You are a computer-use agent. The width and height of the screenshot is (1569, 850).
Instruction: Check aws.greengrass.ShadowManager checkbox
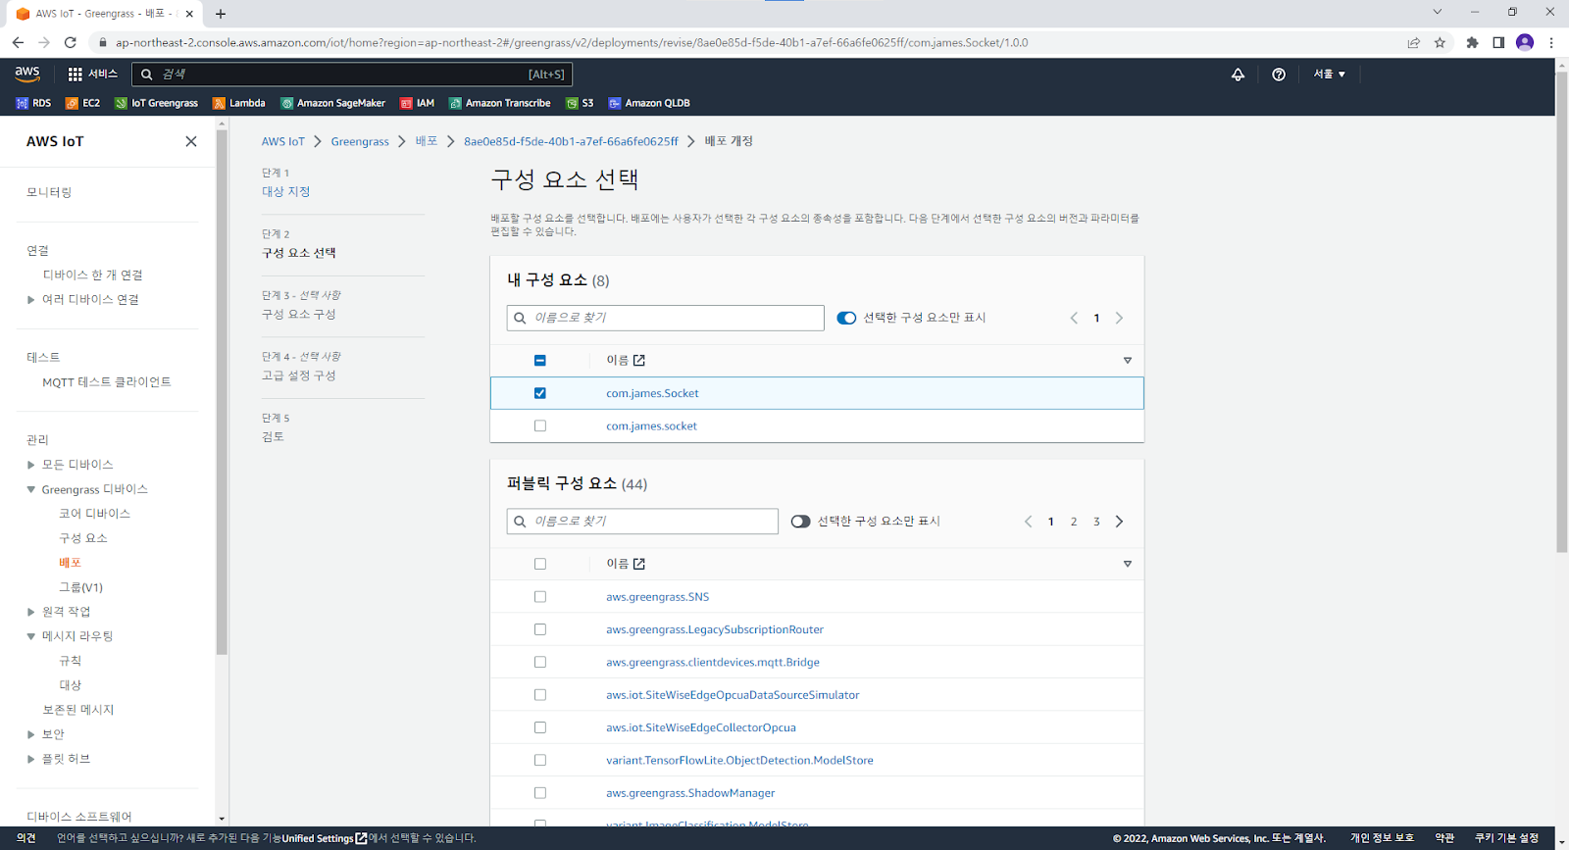tap(540, 793)
